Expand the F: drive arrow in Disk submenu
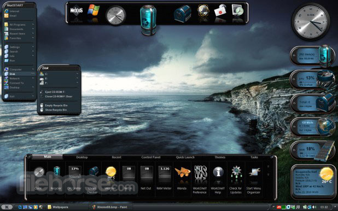Image resolution: width=338 pixels, height=211 pixels. click(x=77, y=83)
